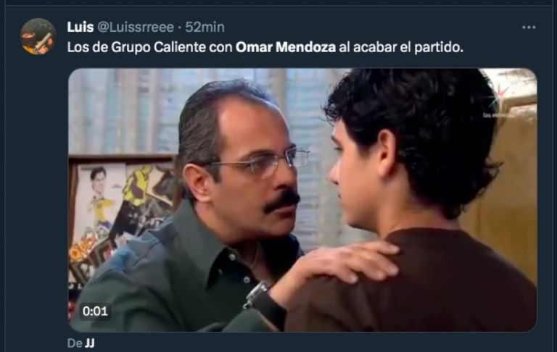Click the Las Estrellas watermark logo in video
Viewport: 557px width, 352px height.
498,104
